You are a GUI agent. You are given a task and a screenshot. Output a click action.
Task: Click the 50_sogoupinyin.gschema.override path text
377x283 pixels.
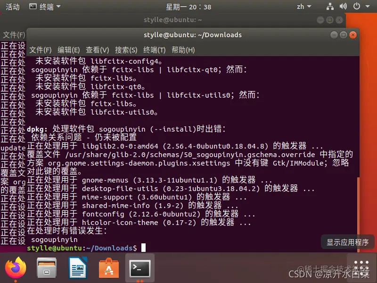click(190, 155)
